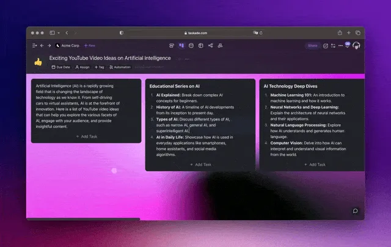The height and width of the screenshot is (247, 391).
Task: Click Add Task under Educational Series on AI
Action: tap(201, 164)
